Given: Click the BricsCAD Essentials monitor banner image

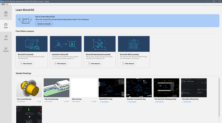Looking at the screenshot, I should 32,44.
